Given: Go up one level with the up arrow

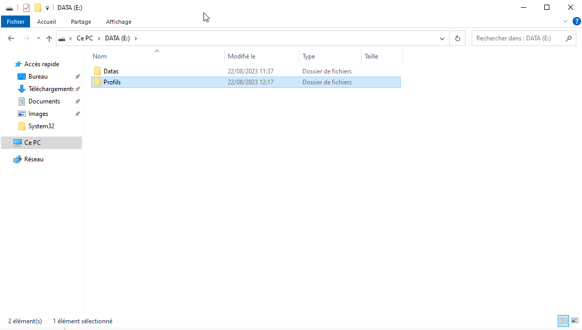Looking at the screenshot, I should pos(49,38).
